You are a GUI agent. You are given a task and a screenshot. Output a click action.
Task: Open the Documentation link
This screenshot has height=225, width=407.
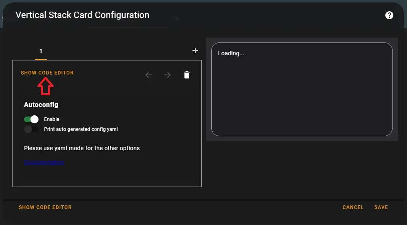point(44,163)
